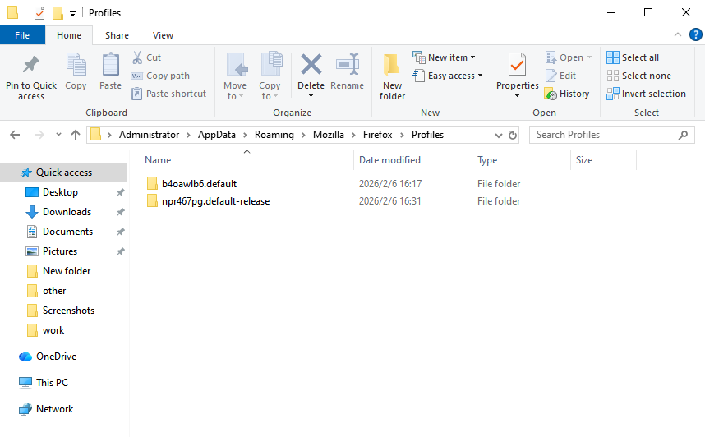Switch to the Share ribbon tab
705x437 pixels.
tap(117, 35)
